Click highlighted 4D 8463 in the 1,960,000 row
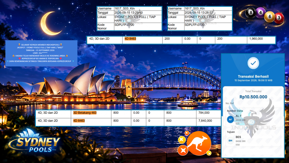 tap(130, 38)
